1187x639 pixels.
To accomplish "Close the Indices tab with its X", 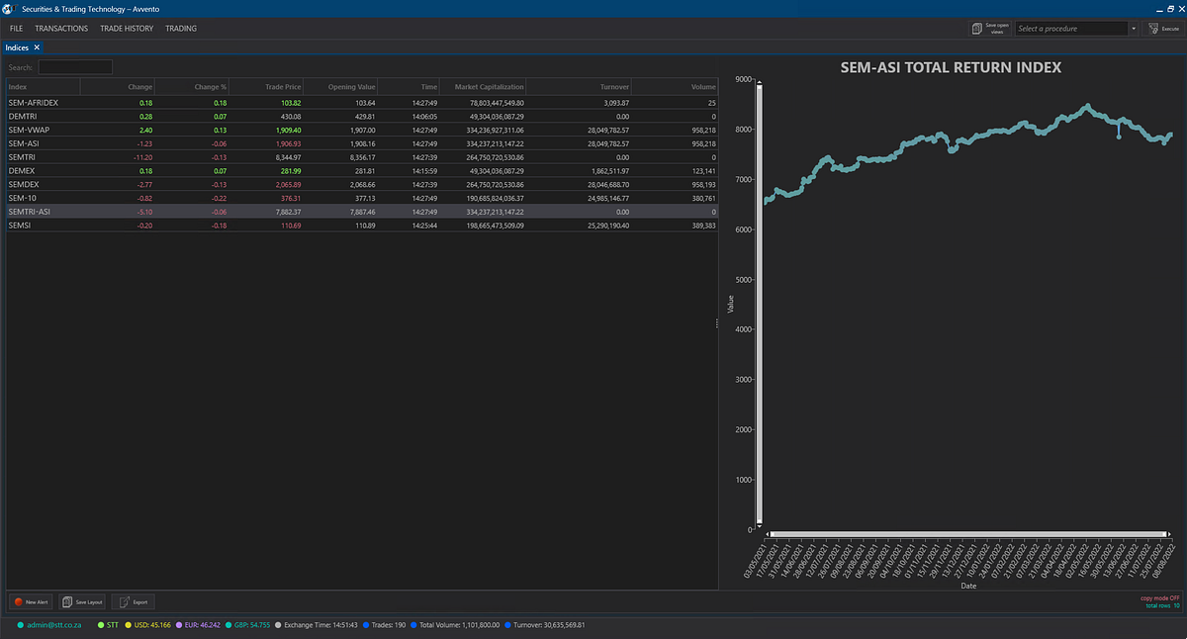I will (x=37, y=46).
